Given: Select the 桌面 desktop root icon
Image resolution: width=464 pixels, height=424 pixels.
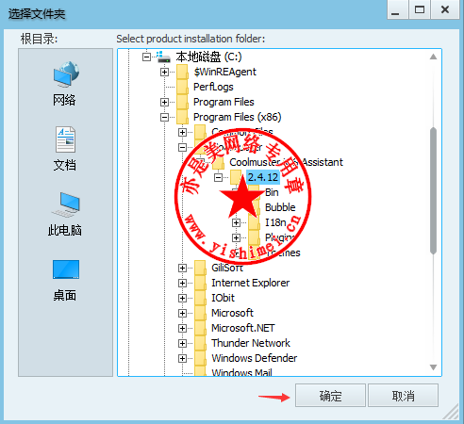Looking at the screenshot, I should pyautogui.click(x=66, y=269).
